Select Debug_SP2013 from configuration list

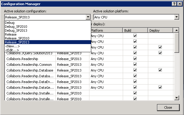coord(48,30)
